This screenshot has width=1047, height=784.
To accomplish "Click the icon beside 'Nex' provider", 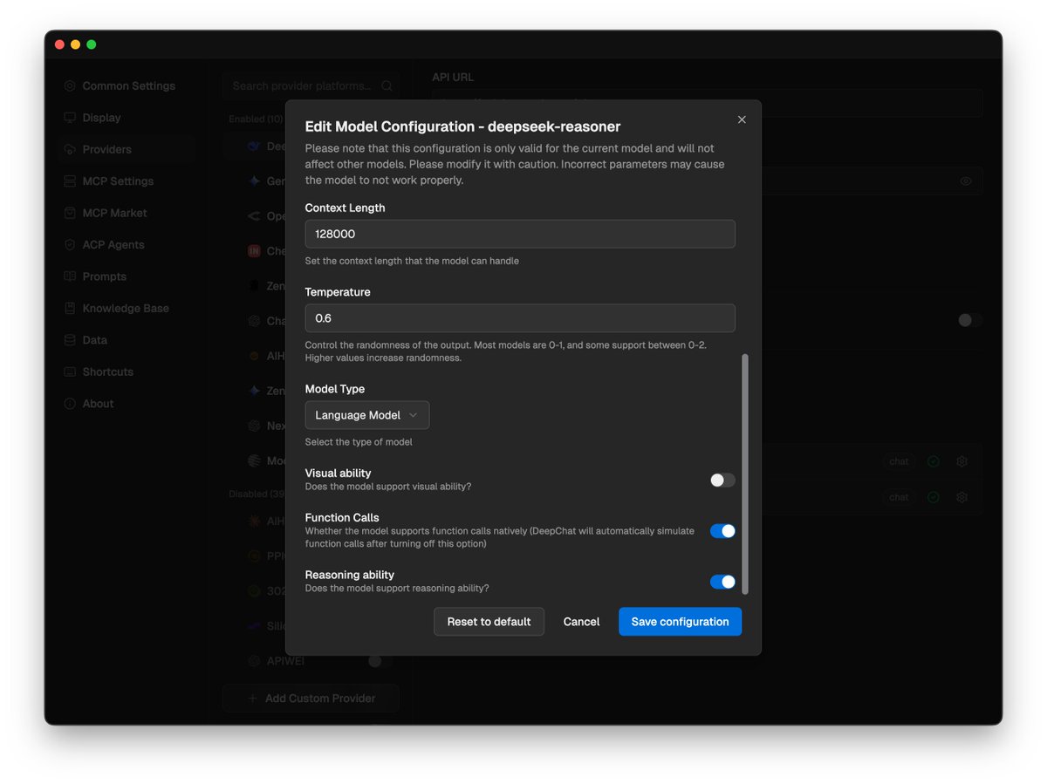I will click(254, 426).
